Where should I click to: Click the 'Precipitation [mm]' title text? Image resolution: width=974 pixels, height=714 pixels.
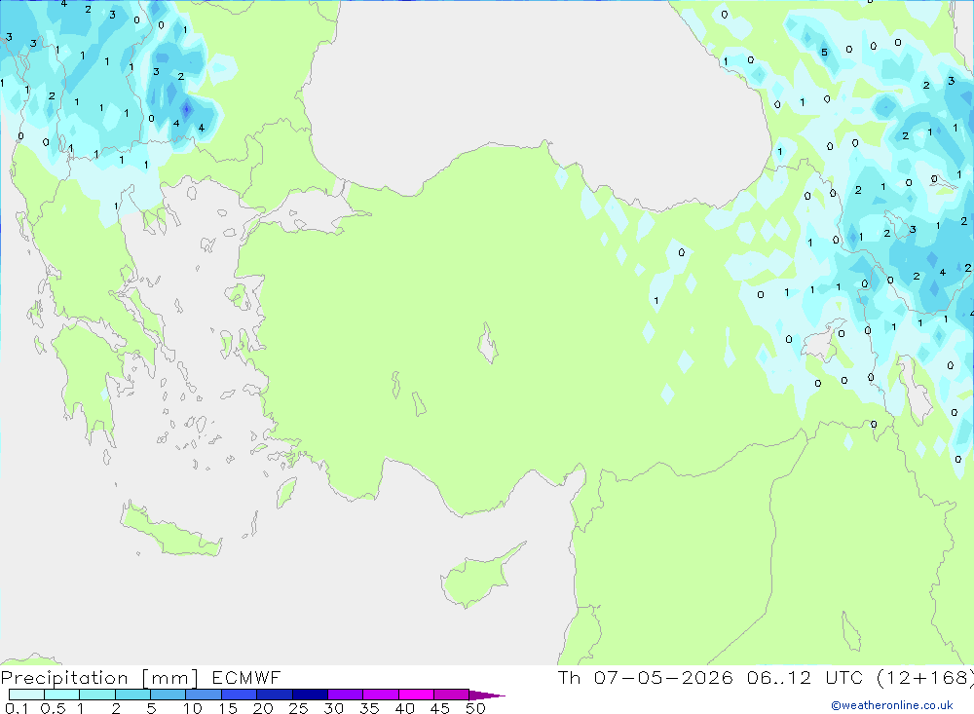pos(99,677)
